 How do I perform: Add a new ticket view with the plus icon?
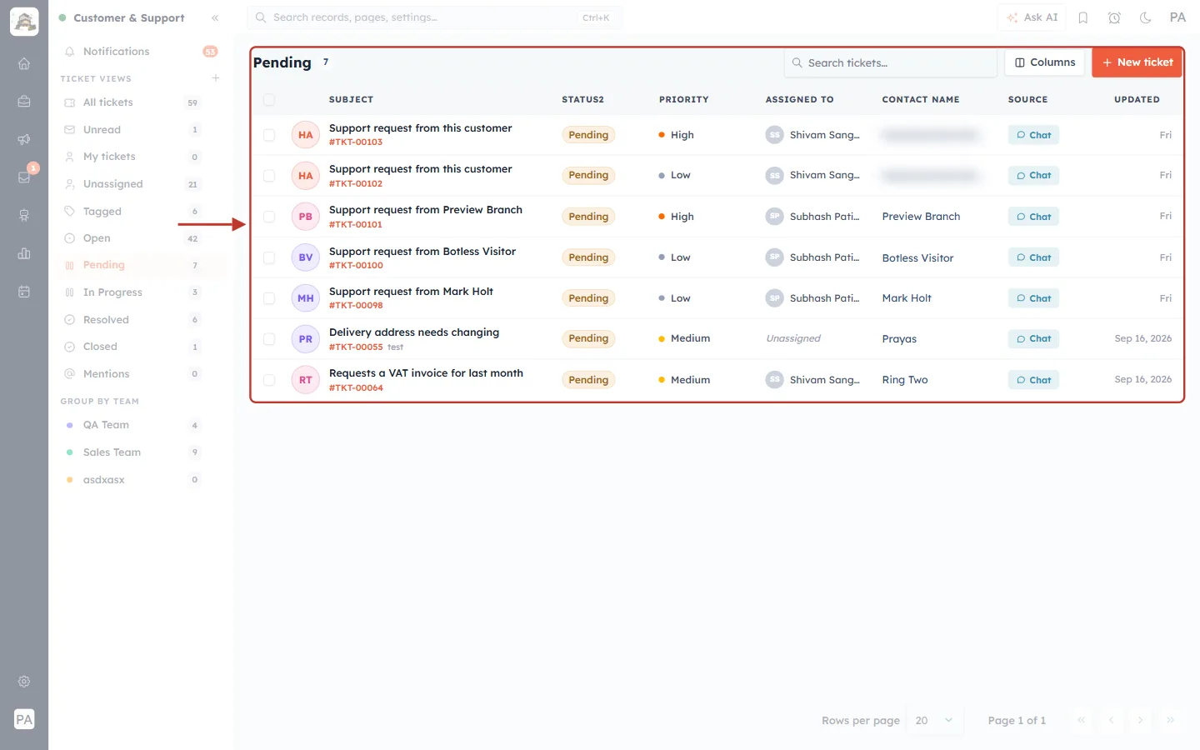pyautogui.click(x=216, y=78)
